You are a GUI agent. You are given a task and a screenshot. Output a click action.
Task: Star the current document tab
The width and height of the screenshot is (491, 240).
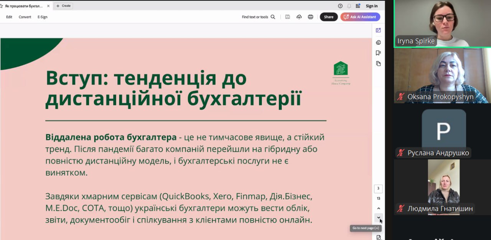click(x=2, y=6)
